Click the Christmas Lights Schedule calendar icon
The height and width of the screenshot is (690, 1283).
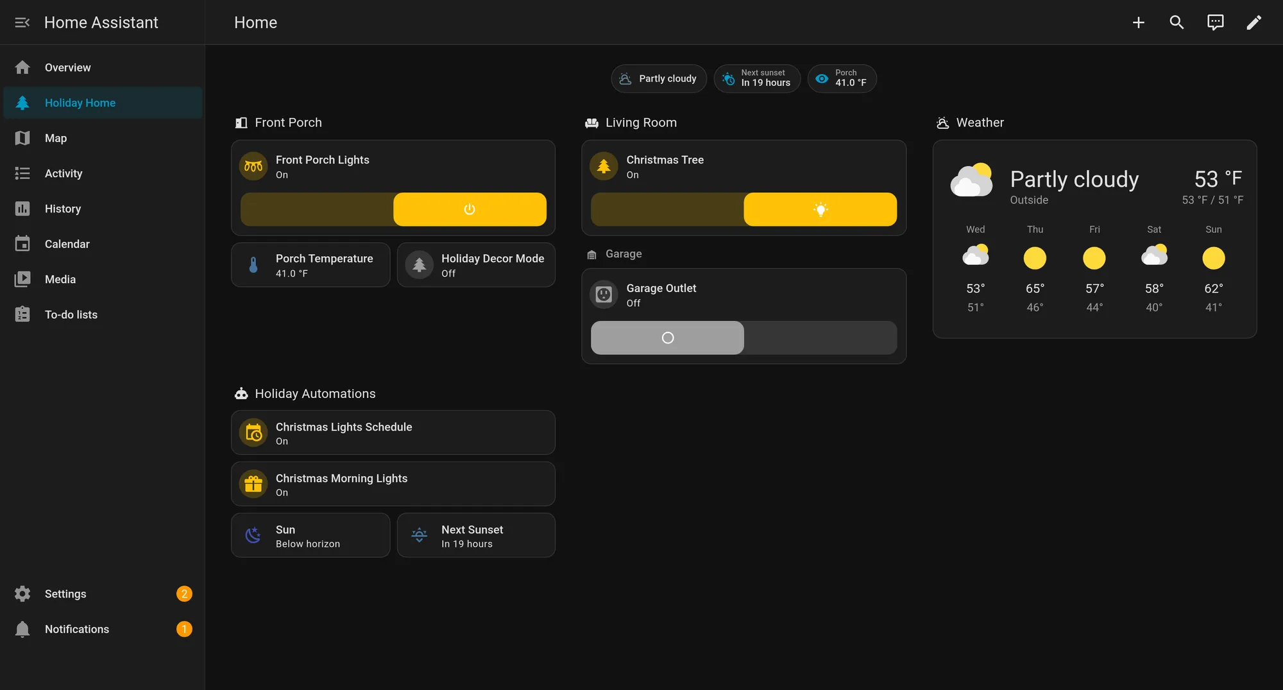pos(253,433)
